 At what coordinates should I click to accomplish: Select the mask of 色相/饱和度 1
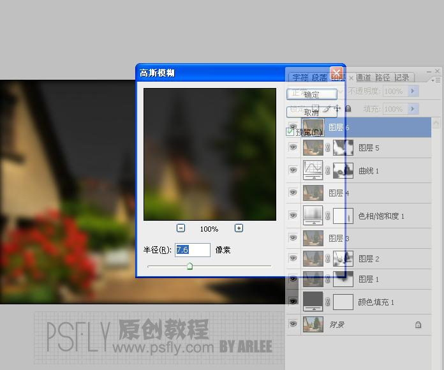click(343, 216)
